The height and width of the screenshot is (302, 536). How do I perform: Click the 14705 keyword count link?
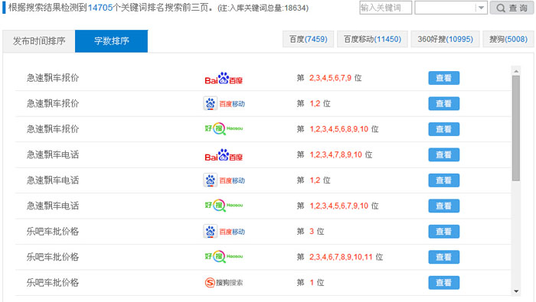click(100, 8)
